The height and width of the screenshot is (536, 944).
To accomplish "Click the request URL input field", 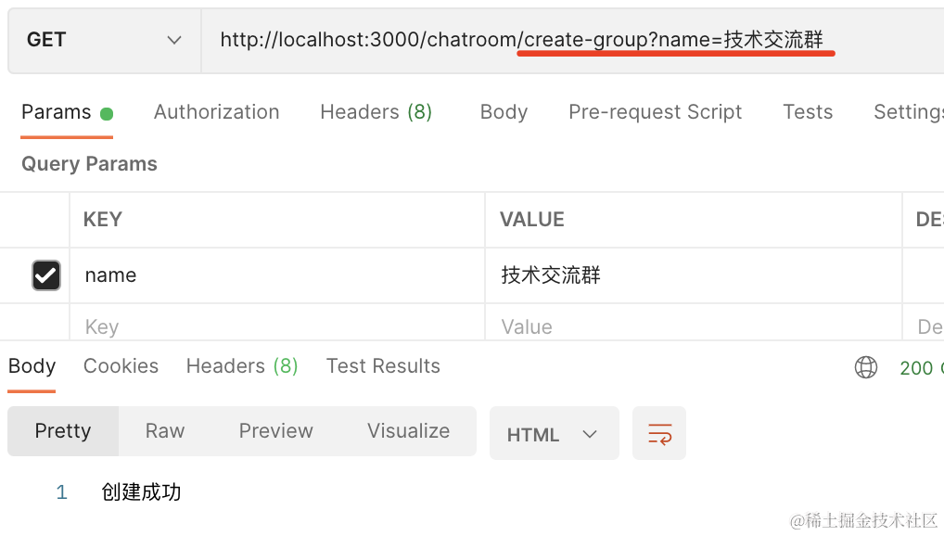I will (556, 40).
